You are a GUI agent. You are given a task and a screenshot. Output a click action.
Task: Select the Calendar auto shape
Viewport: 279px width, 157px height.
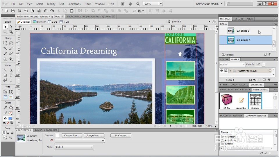pyautogui.click(x=255, y=101)
